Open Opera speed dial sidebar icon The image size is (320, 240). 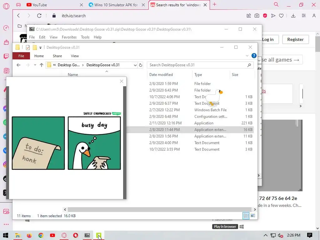click(6, 28)
